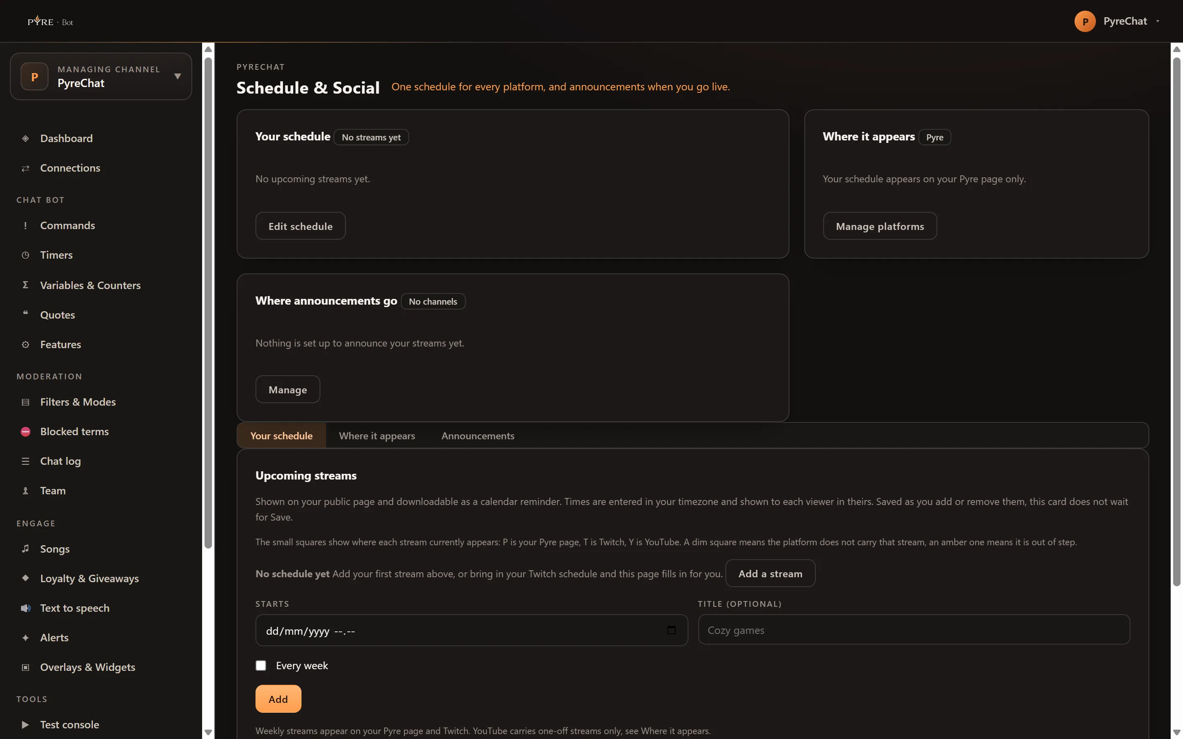
Task: Click the Add a stream button
Action: (770, 573)
